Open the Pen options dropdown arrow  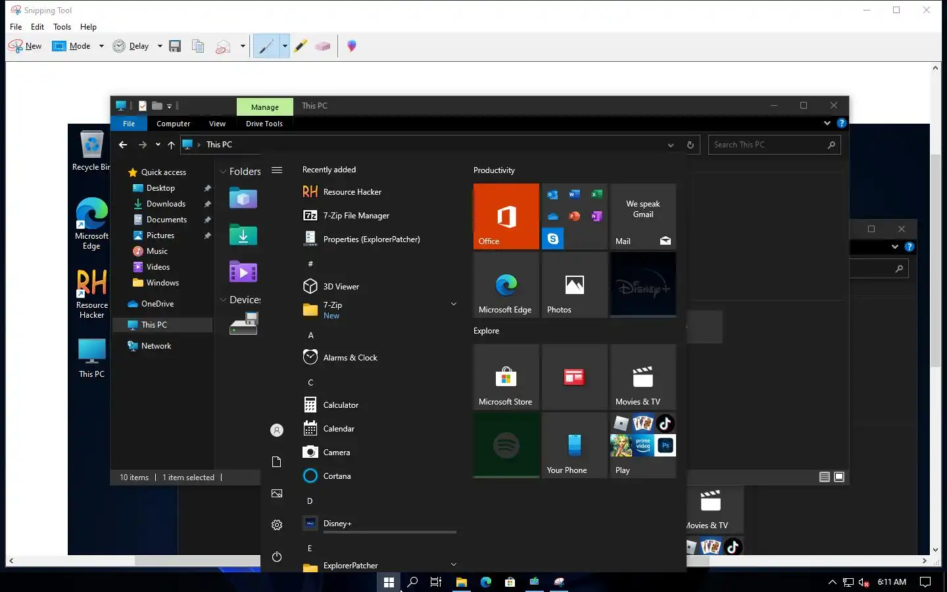(x=285, y=46)
